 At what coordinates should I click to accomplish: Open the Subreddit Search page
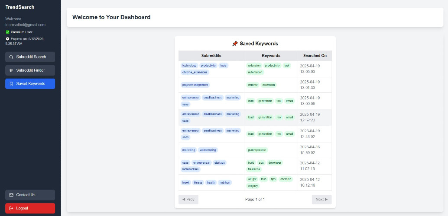click(x=30, y=57)
